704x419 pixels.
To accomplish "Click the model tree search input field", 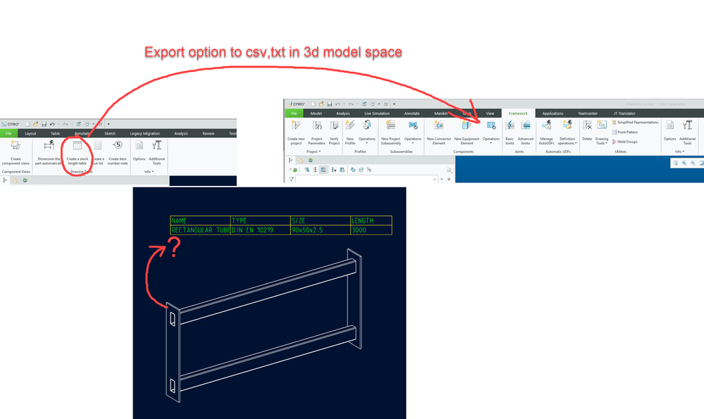I will coord(366,179).
